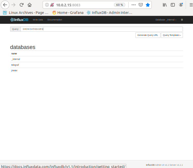Open the InfluxDB settings gear

point(182,20)
